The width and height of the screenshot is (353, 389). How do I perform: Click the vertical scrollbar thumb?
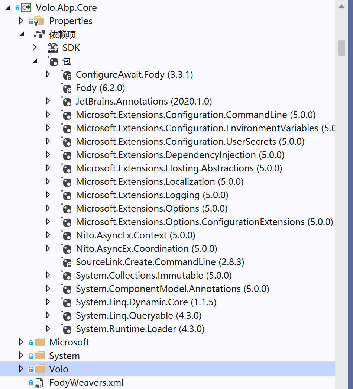coord(341,48)
